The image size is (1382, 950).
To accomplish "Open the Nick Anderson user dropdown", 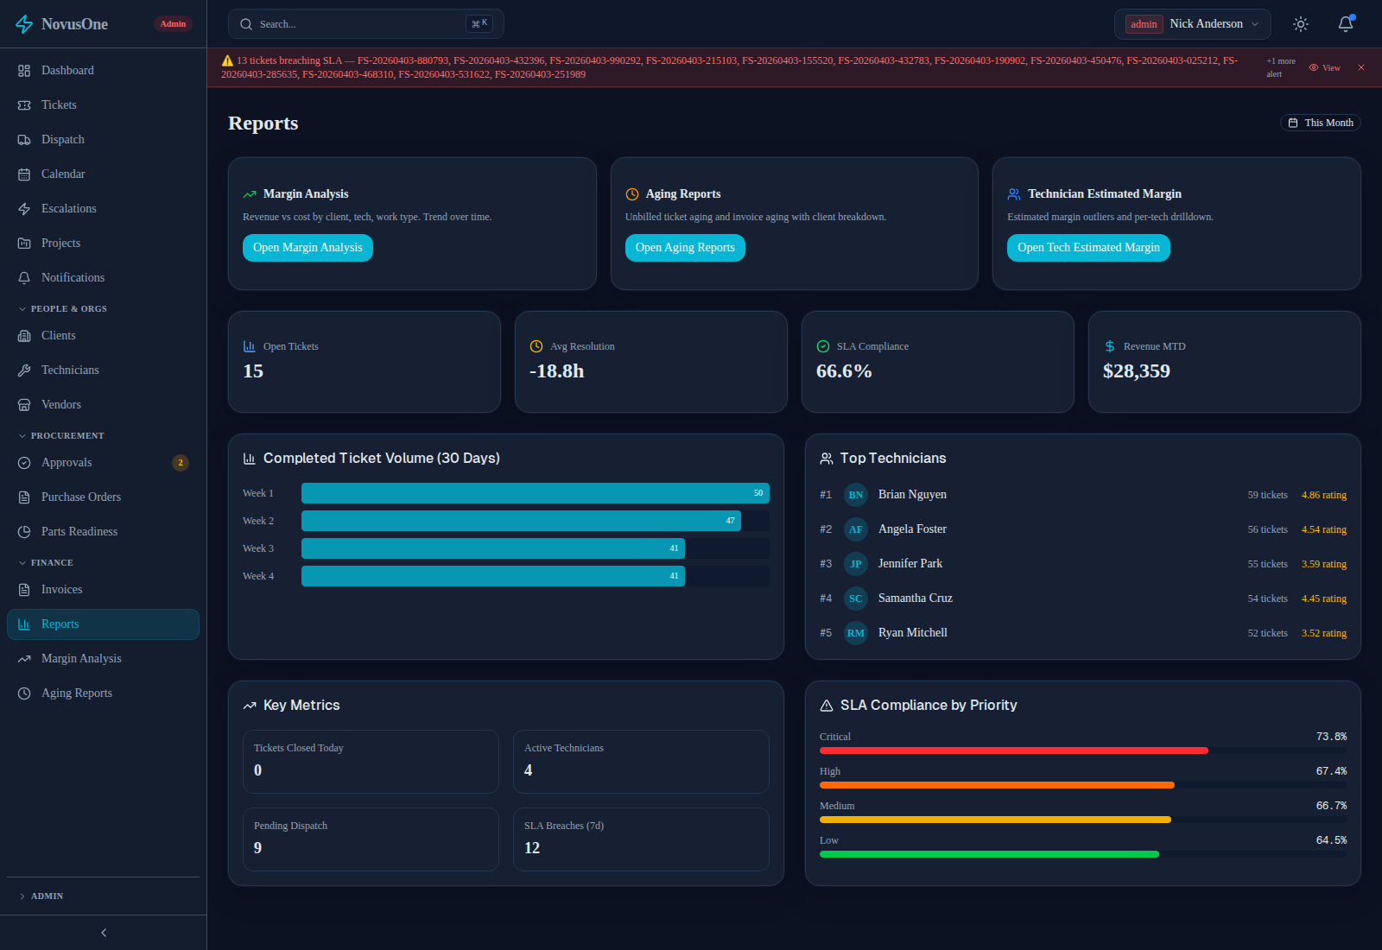I will [1192, 24].
